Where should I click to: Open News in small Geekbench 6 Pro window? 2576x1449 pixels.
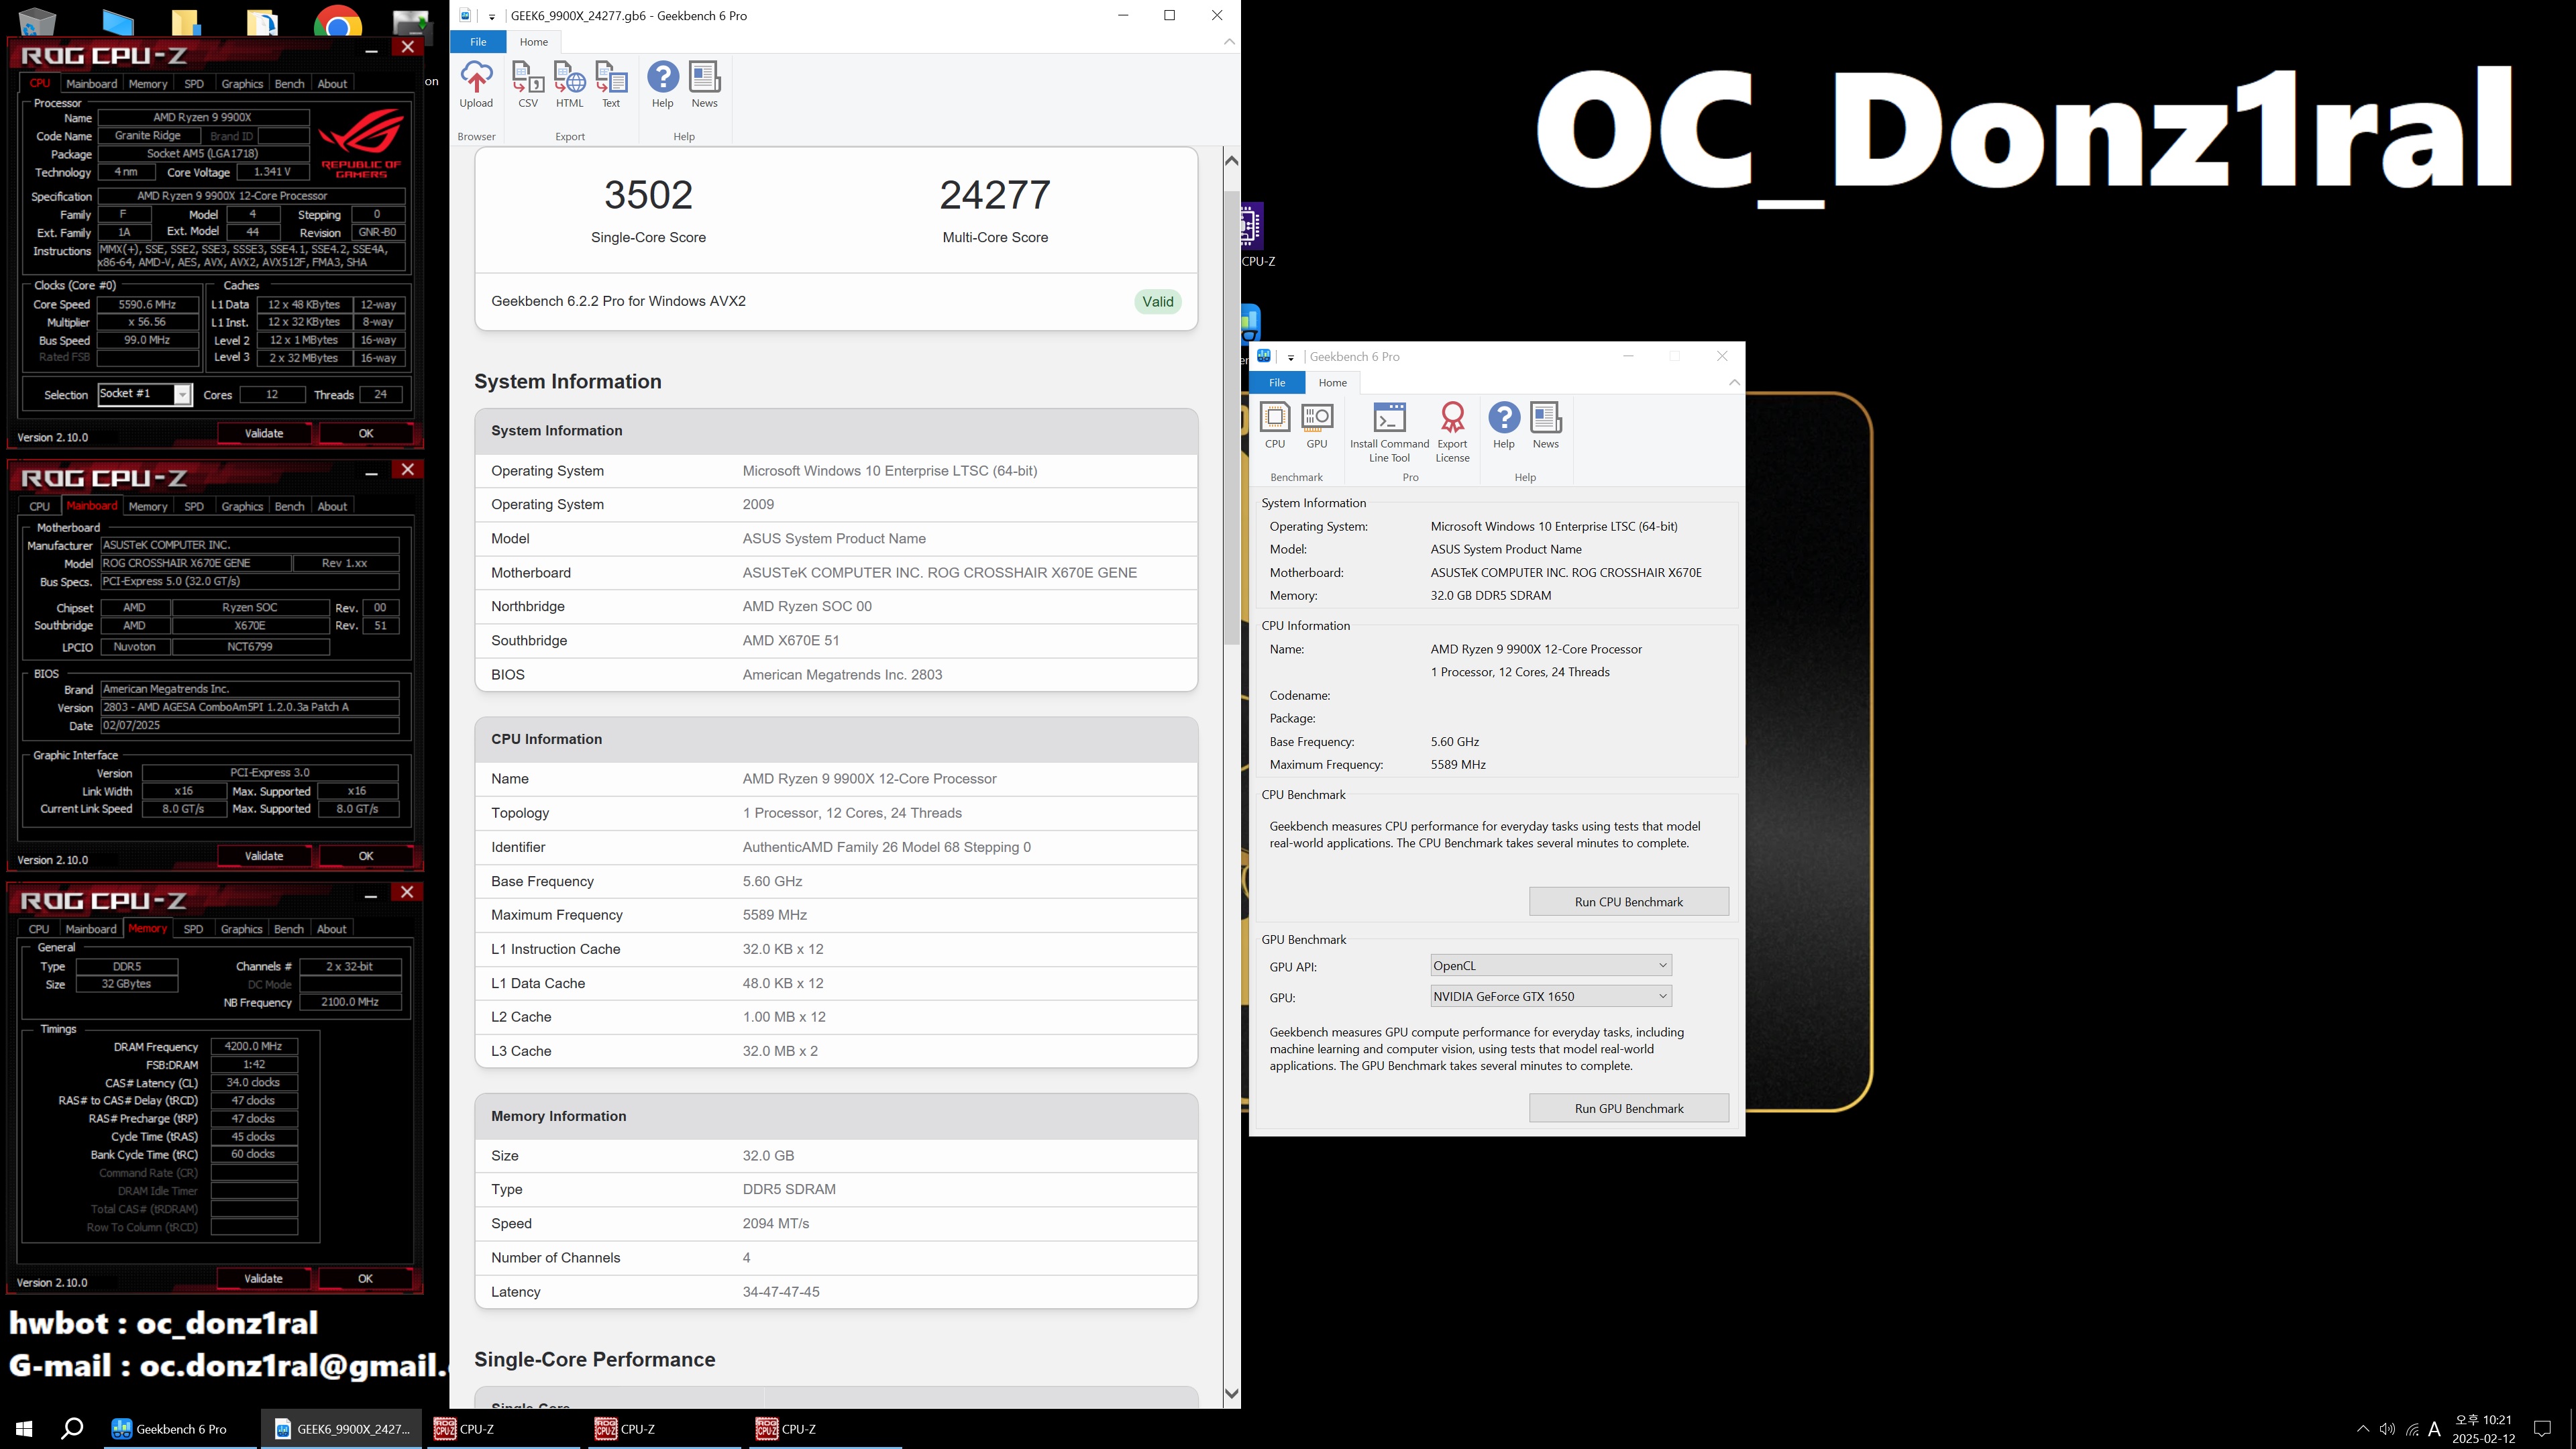point(1546,426)
